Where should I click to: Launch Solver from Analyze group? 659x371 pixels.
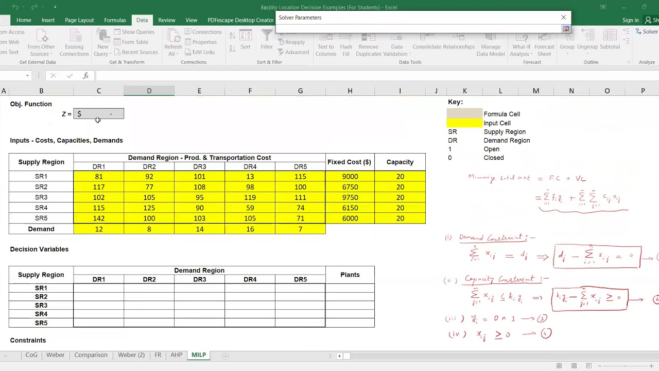(646, 32)
